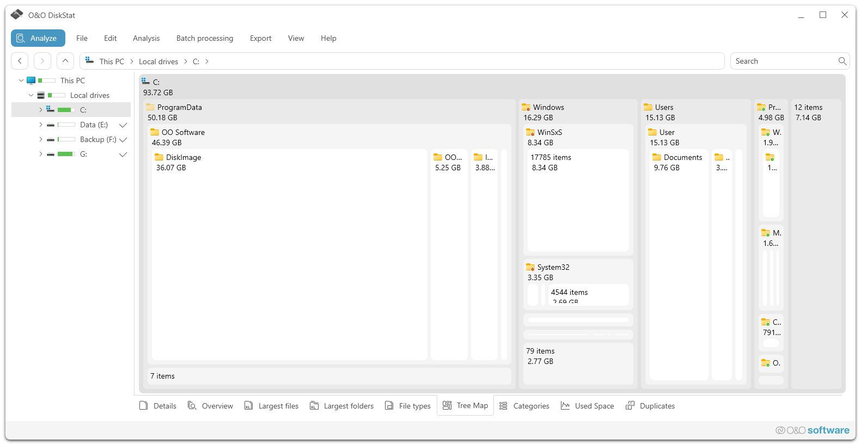The image size is (861, 445).
Task: Switch to the Categories tab
Action: pyautogui.click(x=524, y=406)
